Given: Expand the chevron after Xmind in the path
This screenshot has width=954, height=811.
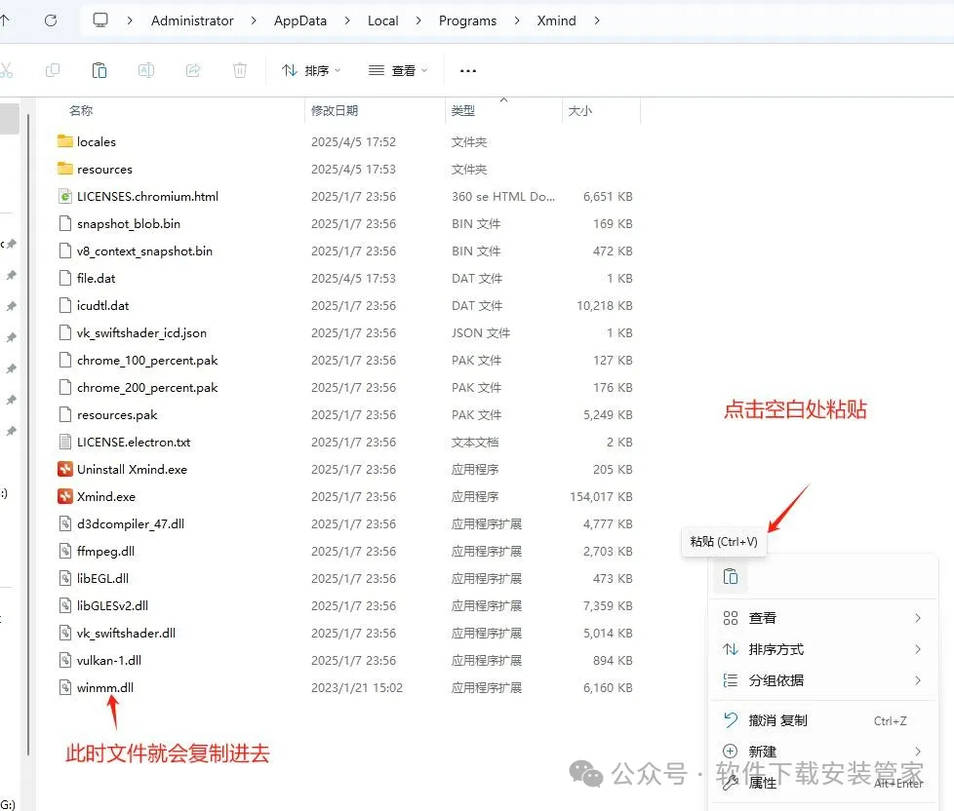Looking at the screenshot, I should pos(597,20).
